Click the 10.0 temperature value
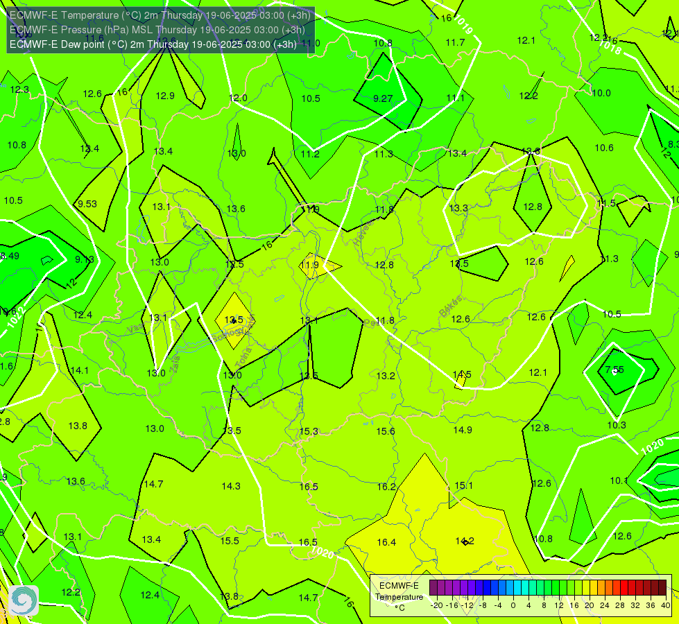 coord(601,93)
